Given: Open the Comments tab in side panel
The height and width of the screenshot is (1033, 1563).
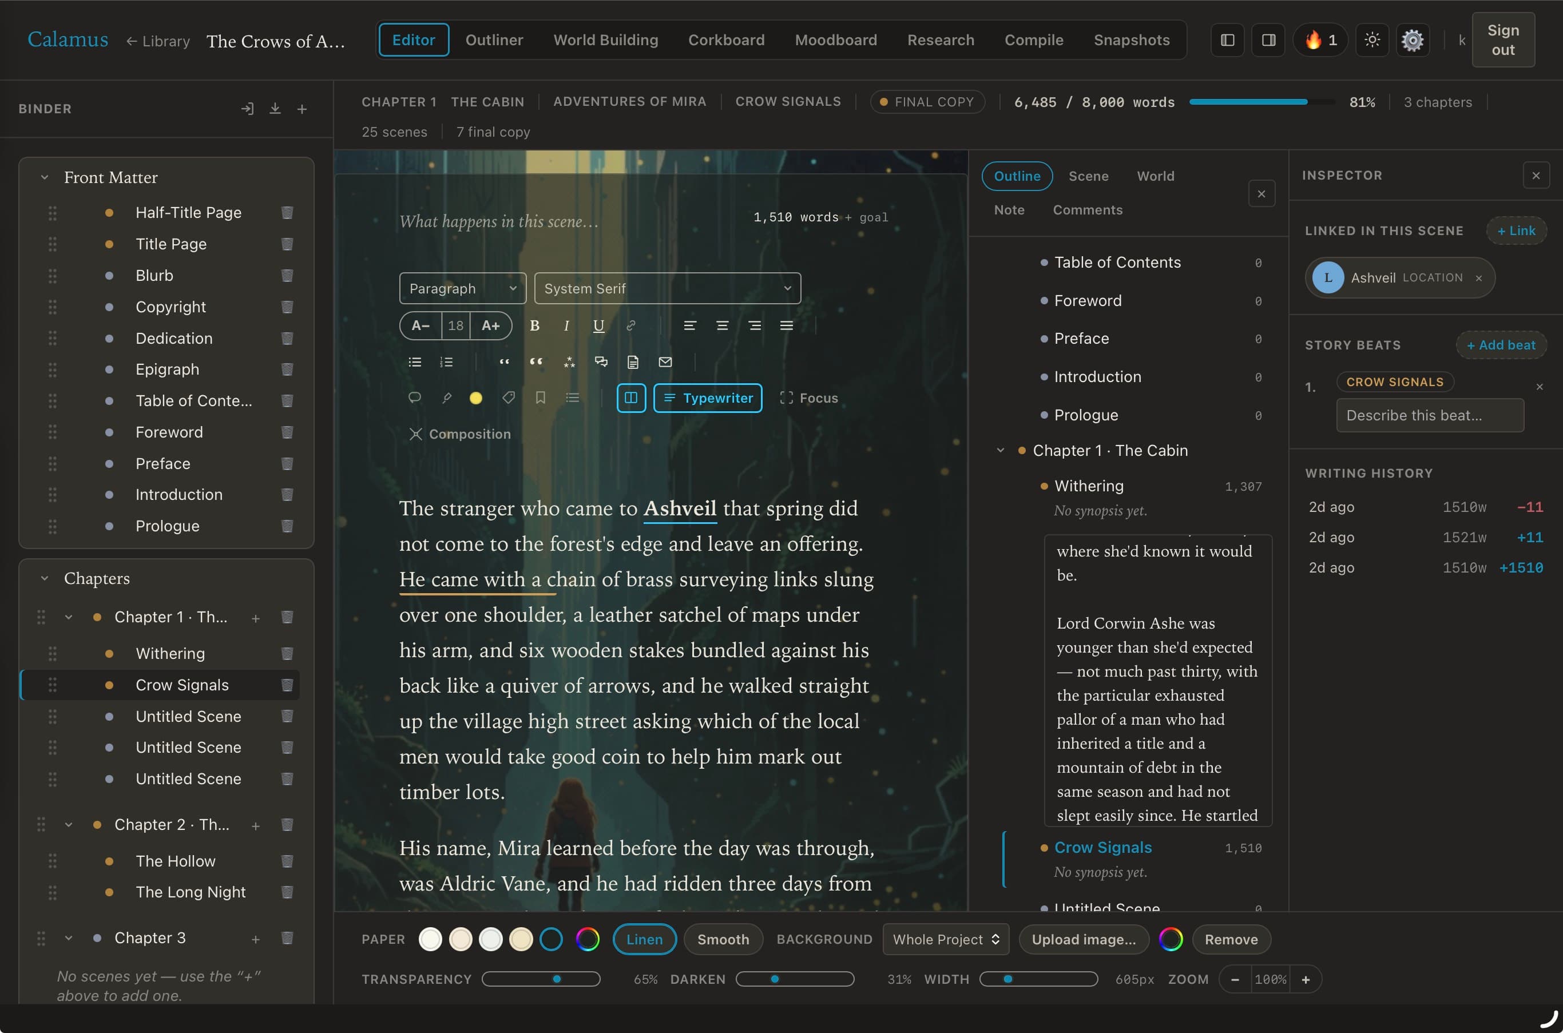Looking at the screenshot, I should (1087, 210).
